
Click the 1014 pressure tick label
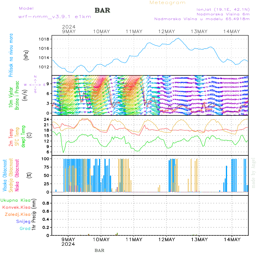coord(44,58)
